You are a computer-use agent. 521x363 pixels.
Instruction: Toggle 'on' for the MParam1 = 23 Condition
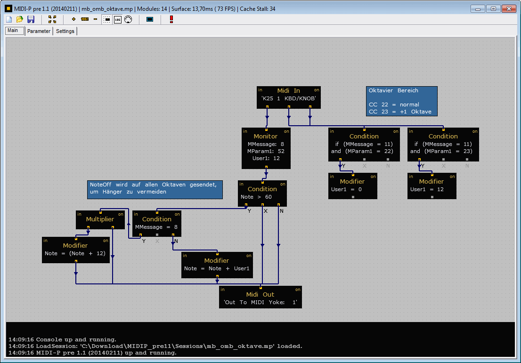475,131
